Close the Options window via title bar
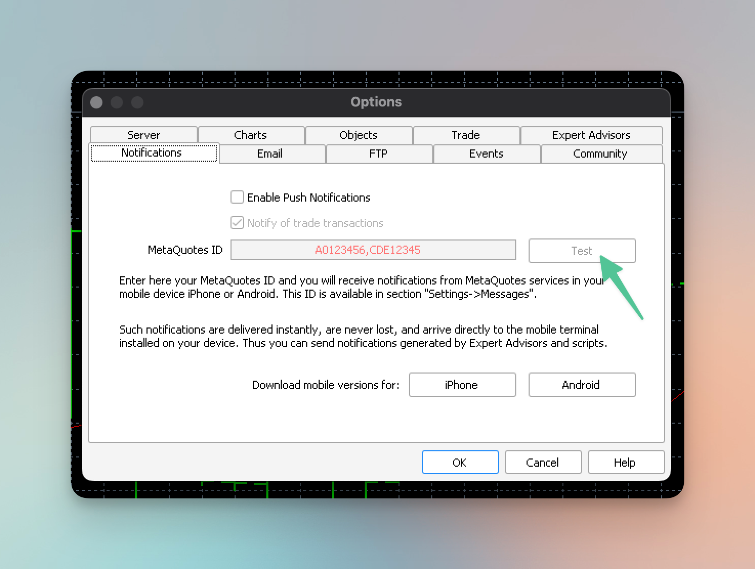755x569 pixels. coord(96,102)
